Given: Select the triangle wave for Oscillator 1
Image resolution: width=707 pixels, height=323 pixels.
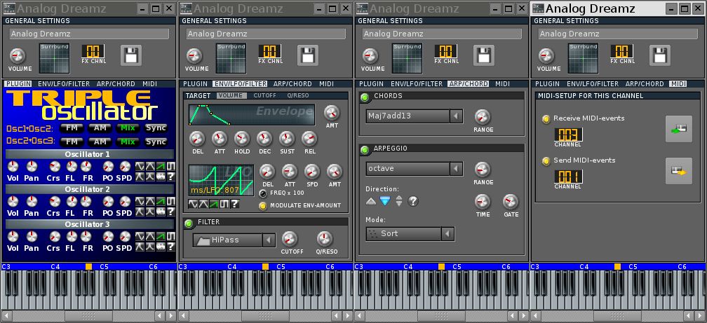Looking at the screenshot, I should click(x=149, y=166).
